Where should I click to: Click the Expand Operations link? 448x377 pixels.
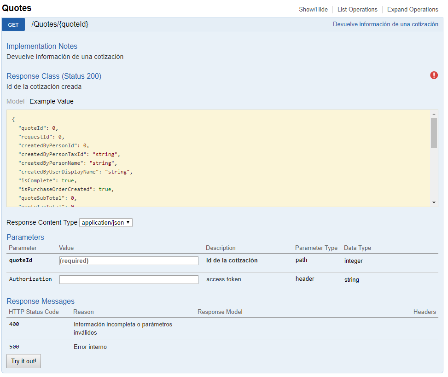(x=412, y=9)
